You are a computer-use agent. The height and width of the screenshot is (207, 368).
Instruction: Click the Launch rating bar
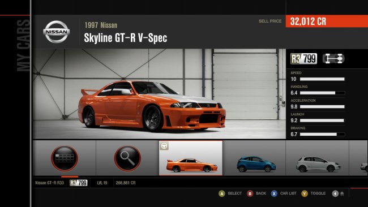click(322, 120)
